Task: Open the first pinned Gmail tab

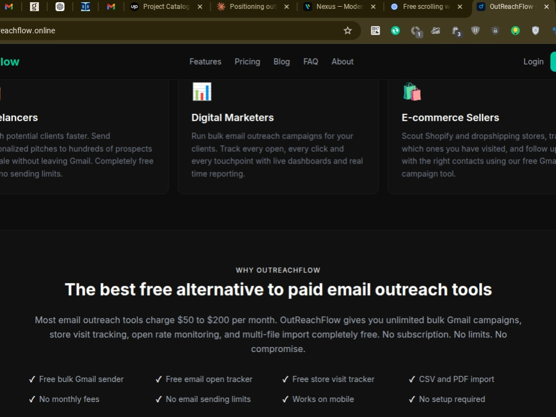Action: [x=9, y=6]
